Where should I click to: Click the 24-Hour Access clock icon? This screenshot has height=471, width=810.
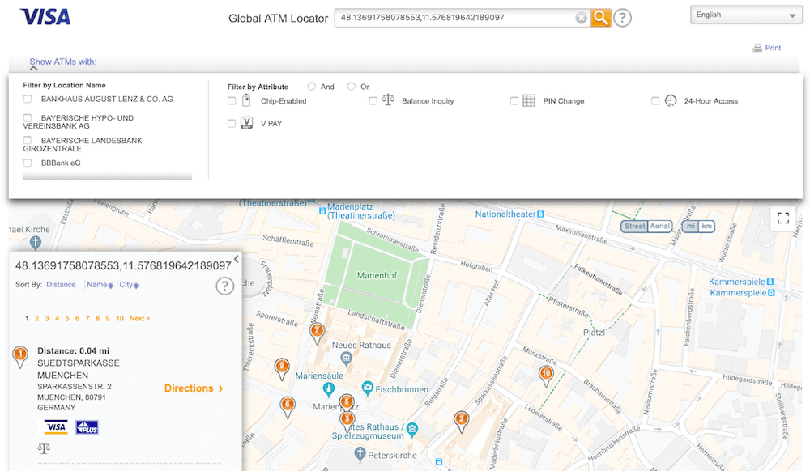(671, 100)
